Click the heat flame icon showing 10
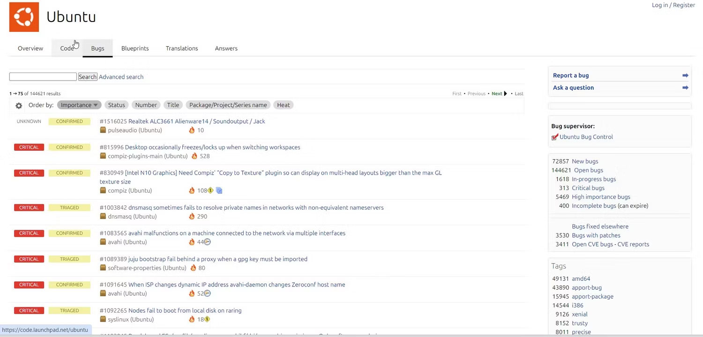 coord(192,130)
